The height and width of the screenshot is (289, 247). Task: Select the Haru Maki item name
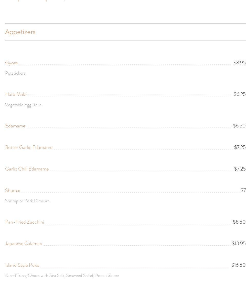[x=16, y=94]
